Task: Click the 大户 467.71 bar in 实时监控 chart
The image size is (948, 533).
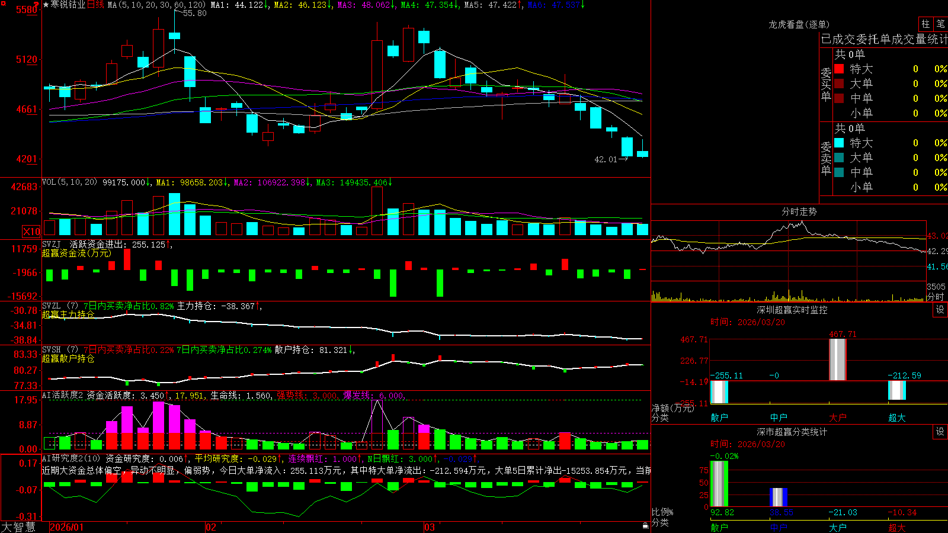Action: click(x=838, y=359)
